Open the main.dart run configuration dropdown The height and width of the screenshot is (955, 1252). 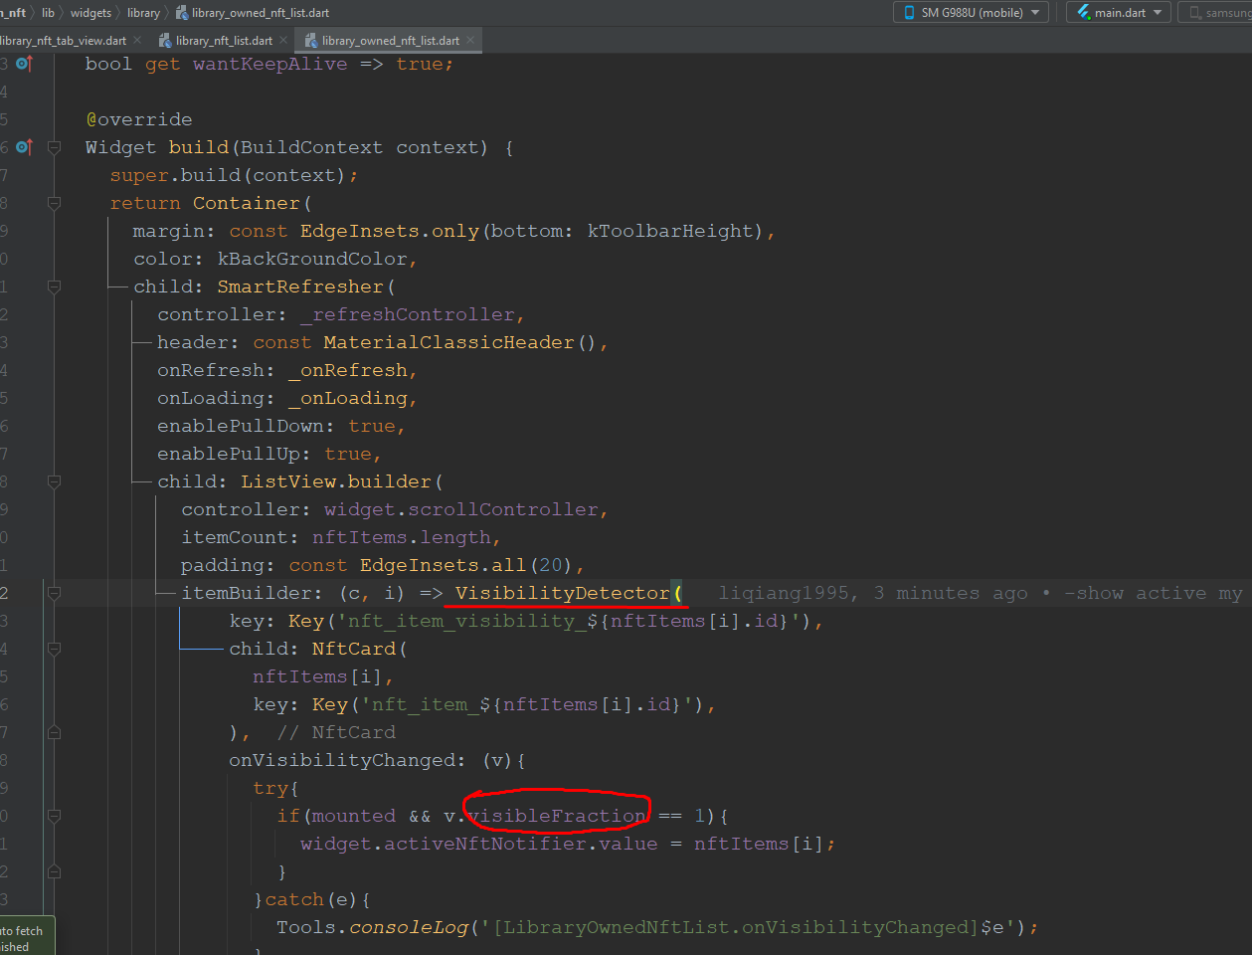coord(1157,13)
